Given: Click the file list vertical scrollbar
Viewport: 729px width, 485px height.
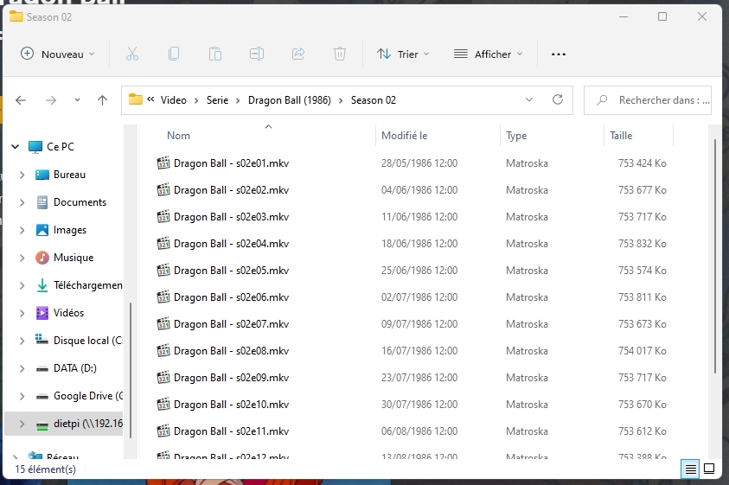Looking at the screenshot, I should click(x=715, y=255).
